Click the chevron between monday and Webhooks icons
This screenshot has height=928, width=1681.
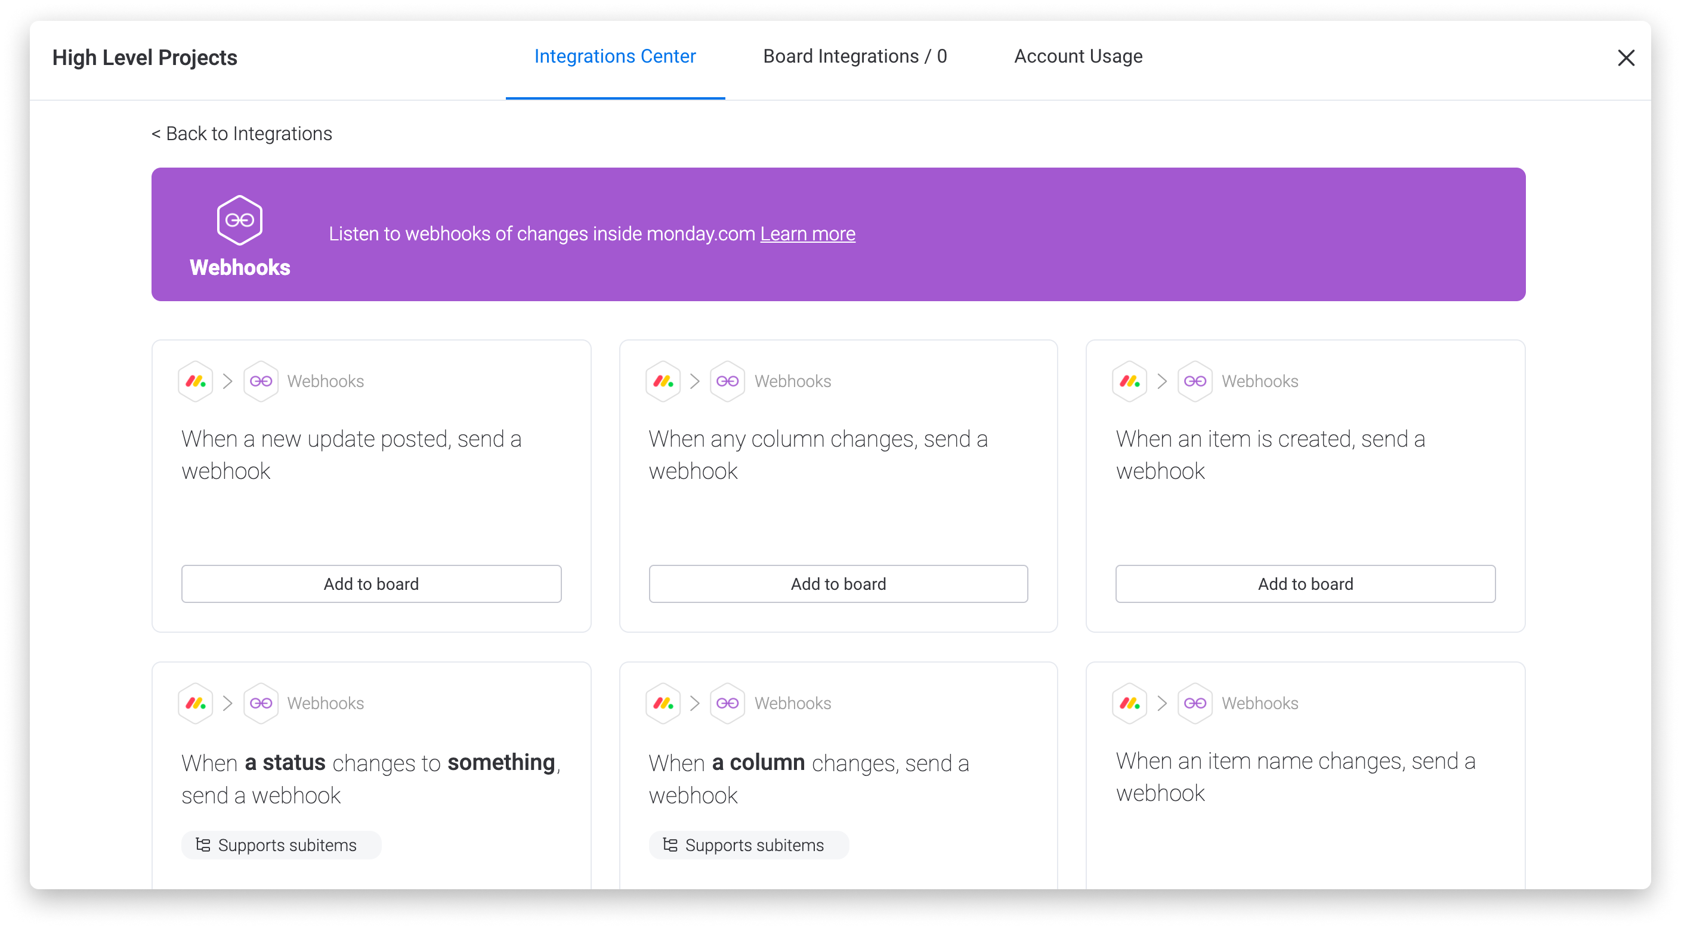pos(228,381)
